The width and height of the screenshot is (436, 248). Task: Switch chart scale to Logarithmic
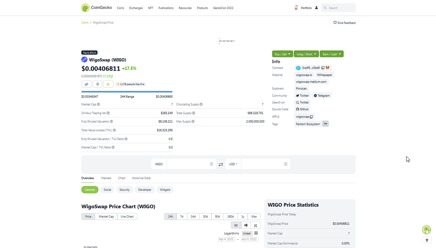(x=232, y=233)
